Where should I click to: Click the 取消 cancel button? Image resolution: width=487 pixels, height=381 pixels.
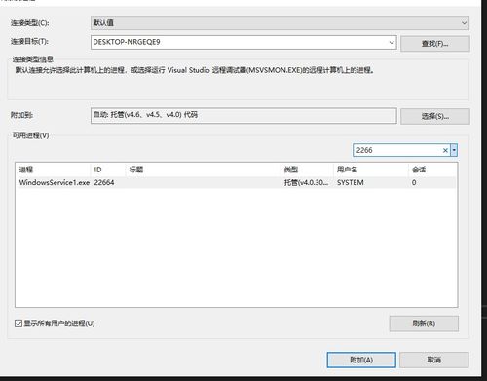[x=434, y=360]
